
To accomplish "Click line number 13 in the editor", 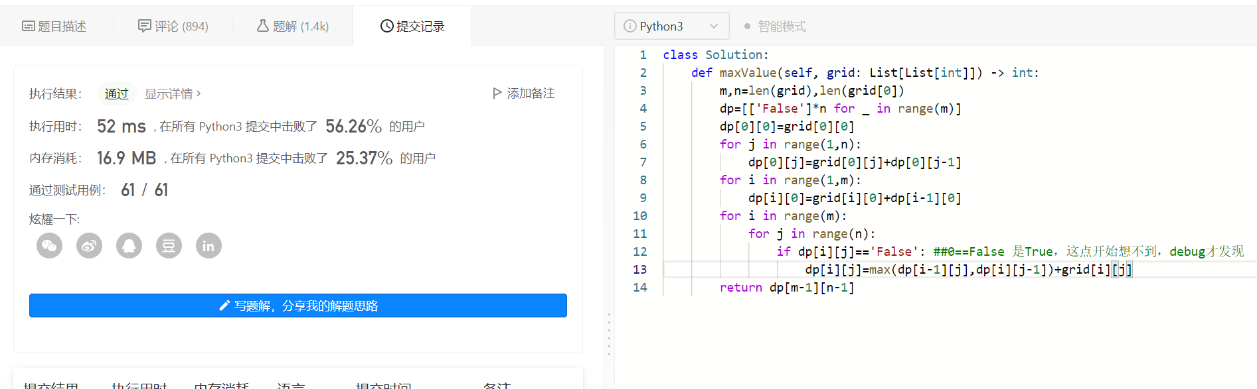I will tap(639, 270).
